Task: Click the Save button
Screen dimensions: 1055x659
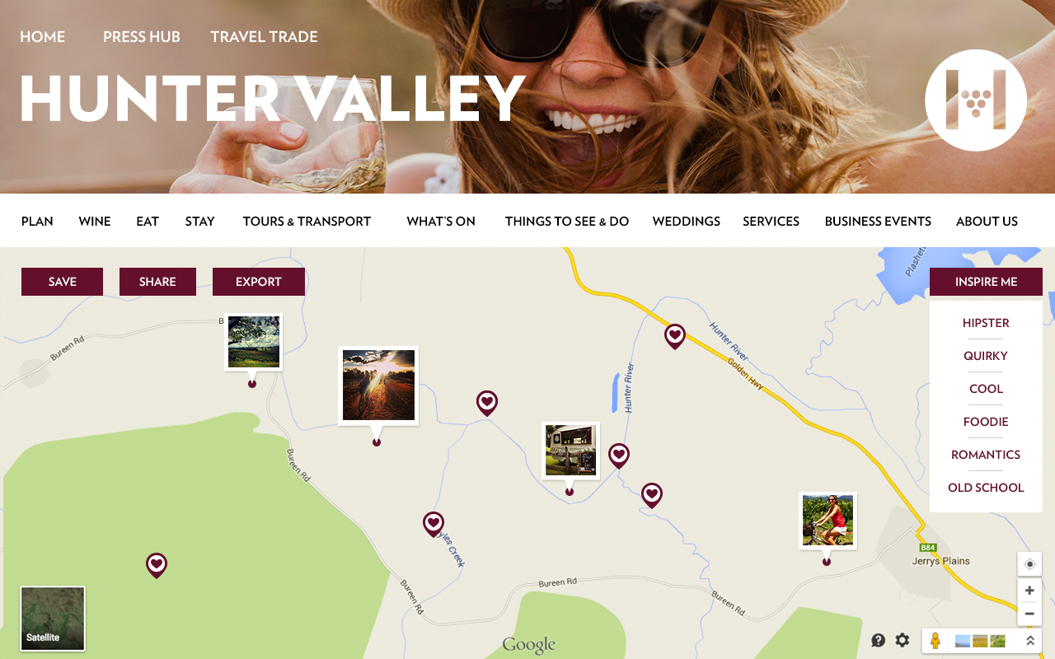Action: click(x=62, y=282)
